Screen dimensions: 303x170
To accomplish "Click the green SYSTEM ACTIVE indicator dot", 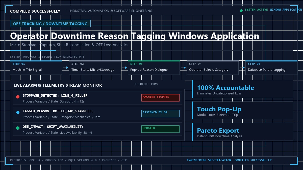I will (241, 11).
